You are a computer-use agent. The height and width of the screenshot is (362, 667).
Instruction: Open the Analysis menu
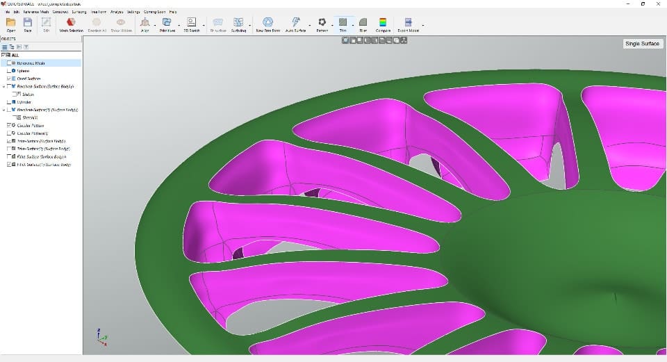(116, 12)
